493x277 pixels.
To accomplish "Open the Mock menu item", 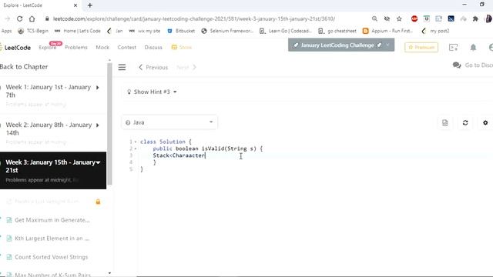I will click(x=102, y=48).
